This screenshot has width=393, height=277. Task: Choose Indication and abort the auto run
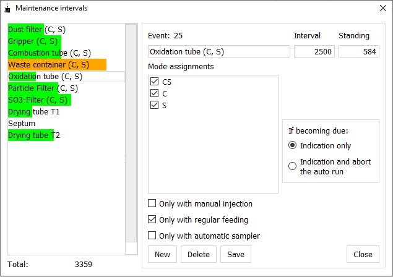click(x=293, y=166)
